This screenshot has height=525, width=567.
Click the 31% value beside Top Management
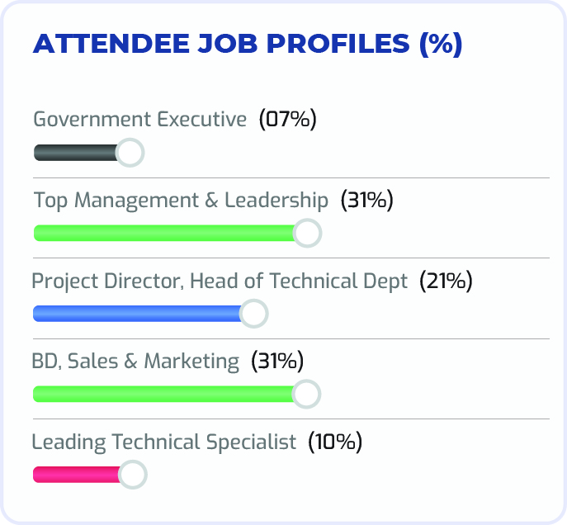click(367, 200)
